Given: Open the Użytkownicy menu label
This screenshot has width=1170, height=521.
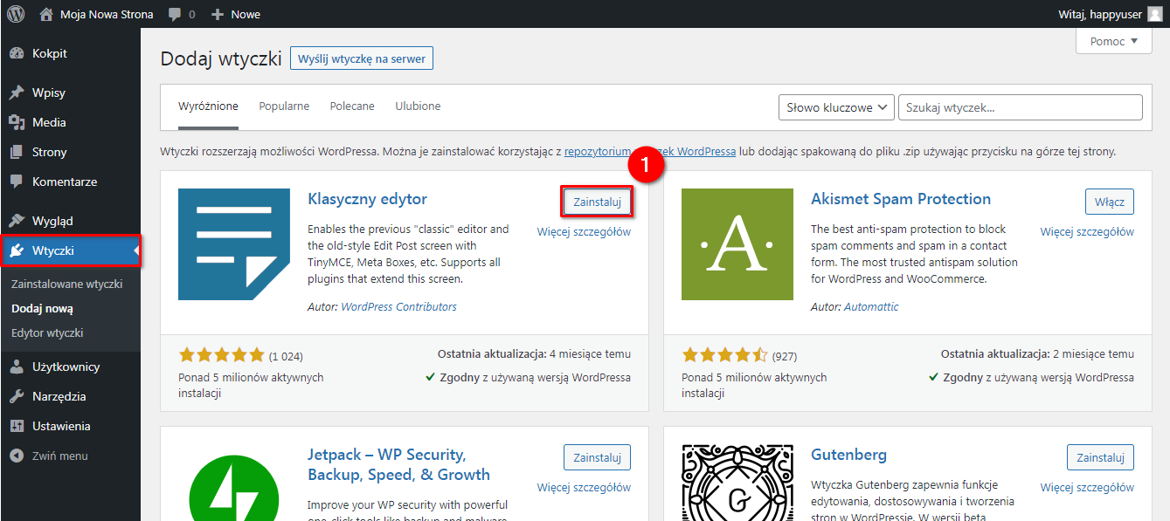Looking at the screenshot, I should pyautogui.click(x=66, y=367).
